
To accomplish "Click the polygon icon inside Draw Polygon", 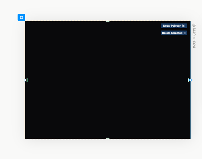I will click(183, 26).
